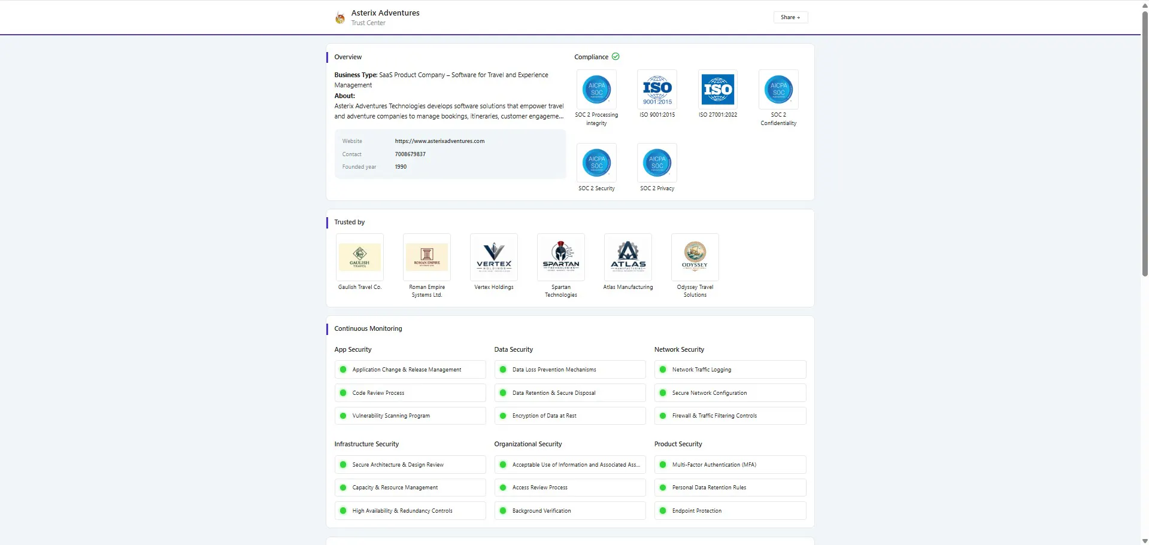Open Application Change & Release Management control
Image resolution: width=1149 pixels, height=545 pixels.
tap(410, 370)
